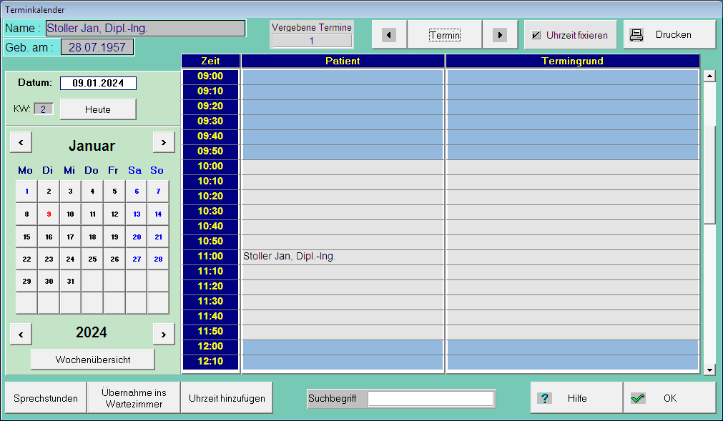Click the green checkmark OK icon
Viewport: 723px width, 421px height.
coord(638,398)
